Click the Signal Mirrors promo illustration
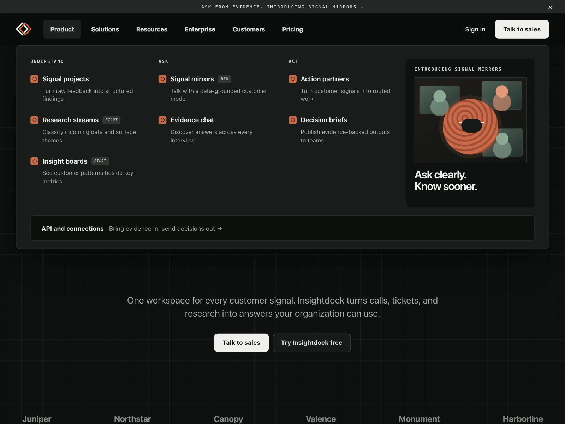 [470, 120]
